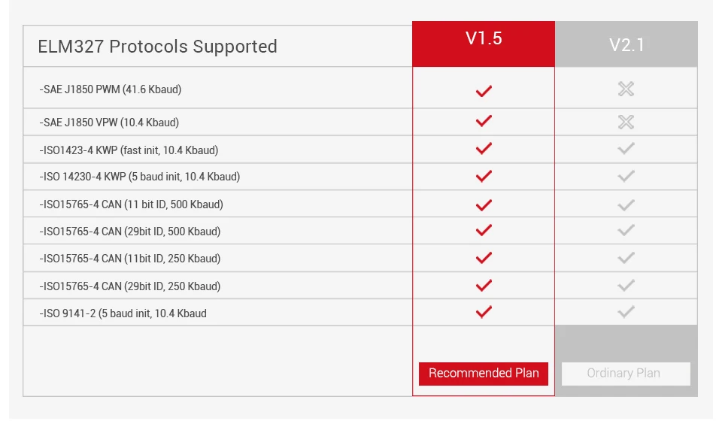Click the gray X for SAE J1850 PWM

[626, 89]
